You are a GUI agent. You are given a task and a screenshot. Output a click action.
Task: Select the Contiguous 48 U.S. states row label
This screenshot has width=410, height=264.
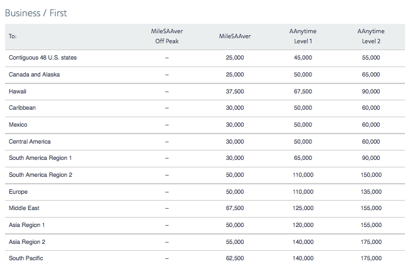[x=43, y=58]
